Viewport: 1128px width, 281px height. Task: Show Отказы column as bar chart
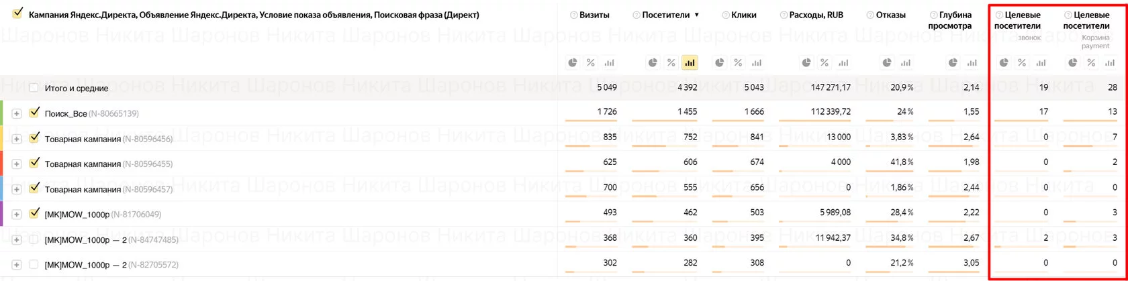pos(906,62)
